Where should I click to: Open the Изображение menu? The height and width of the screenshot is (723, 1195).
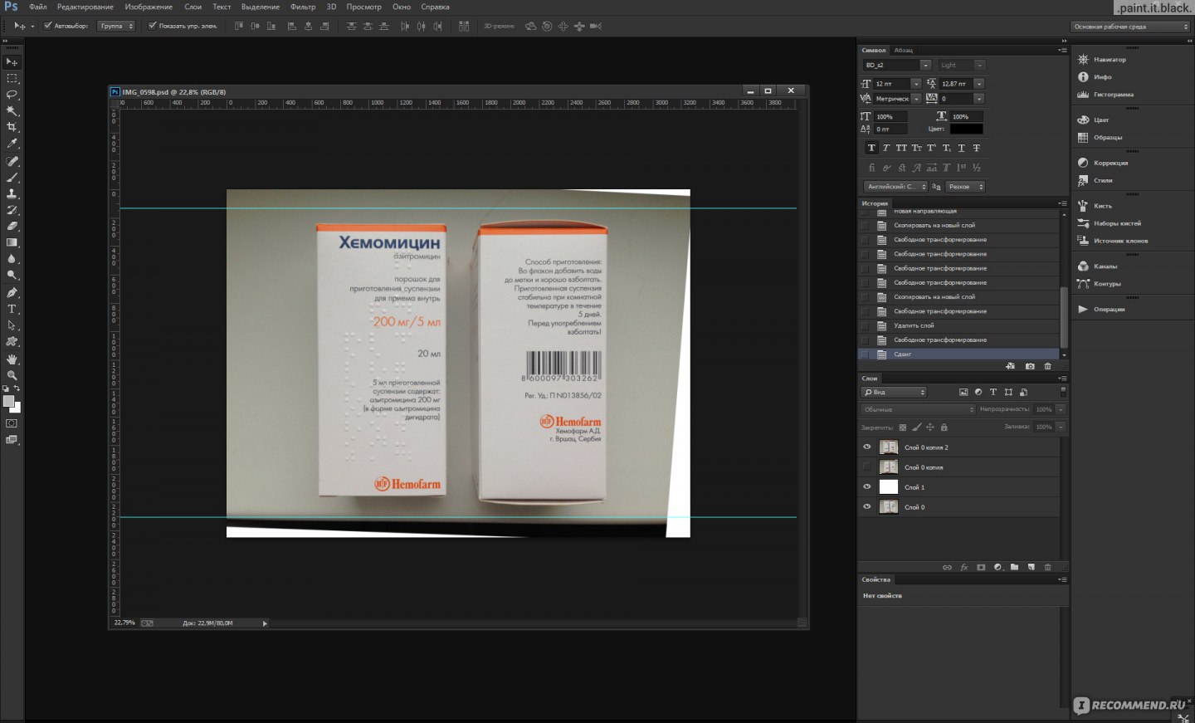149,7
